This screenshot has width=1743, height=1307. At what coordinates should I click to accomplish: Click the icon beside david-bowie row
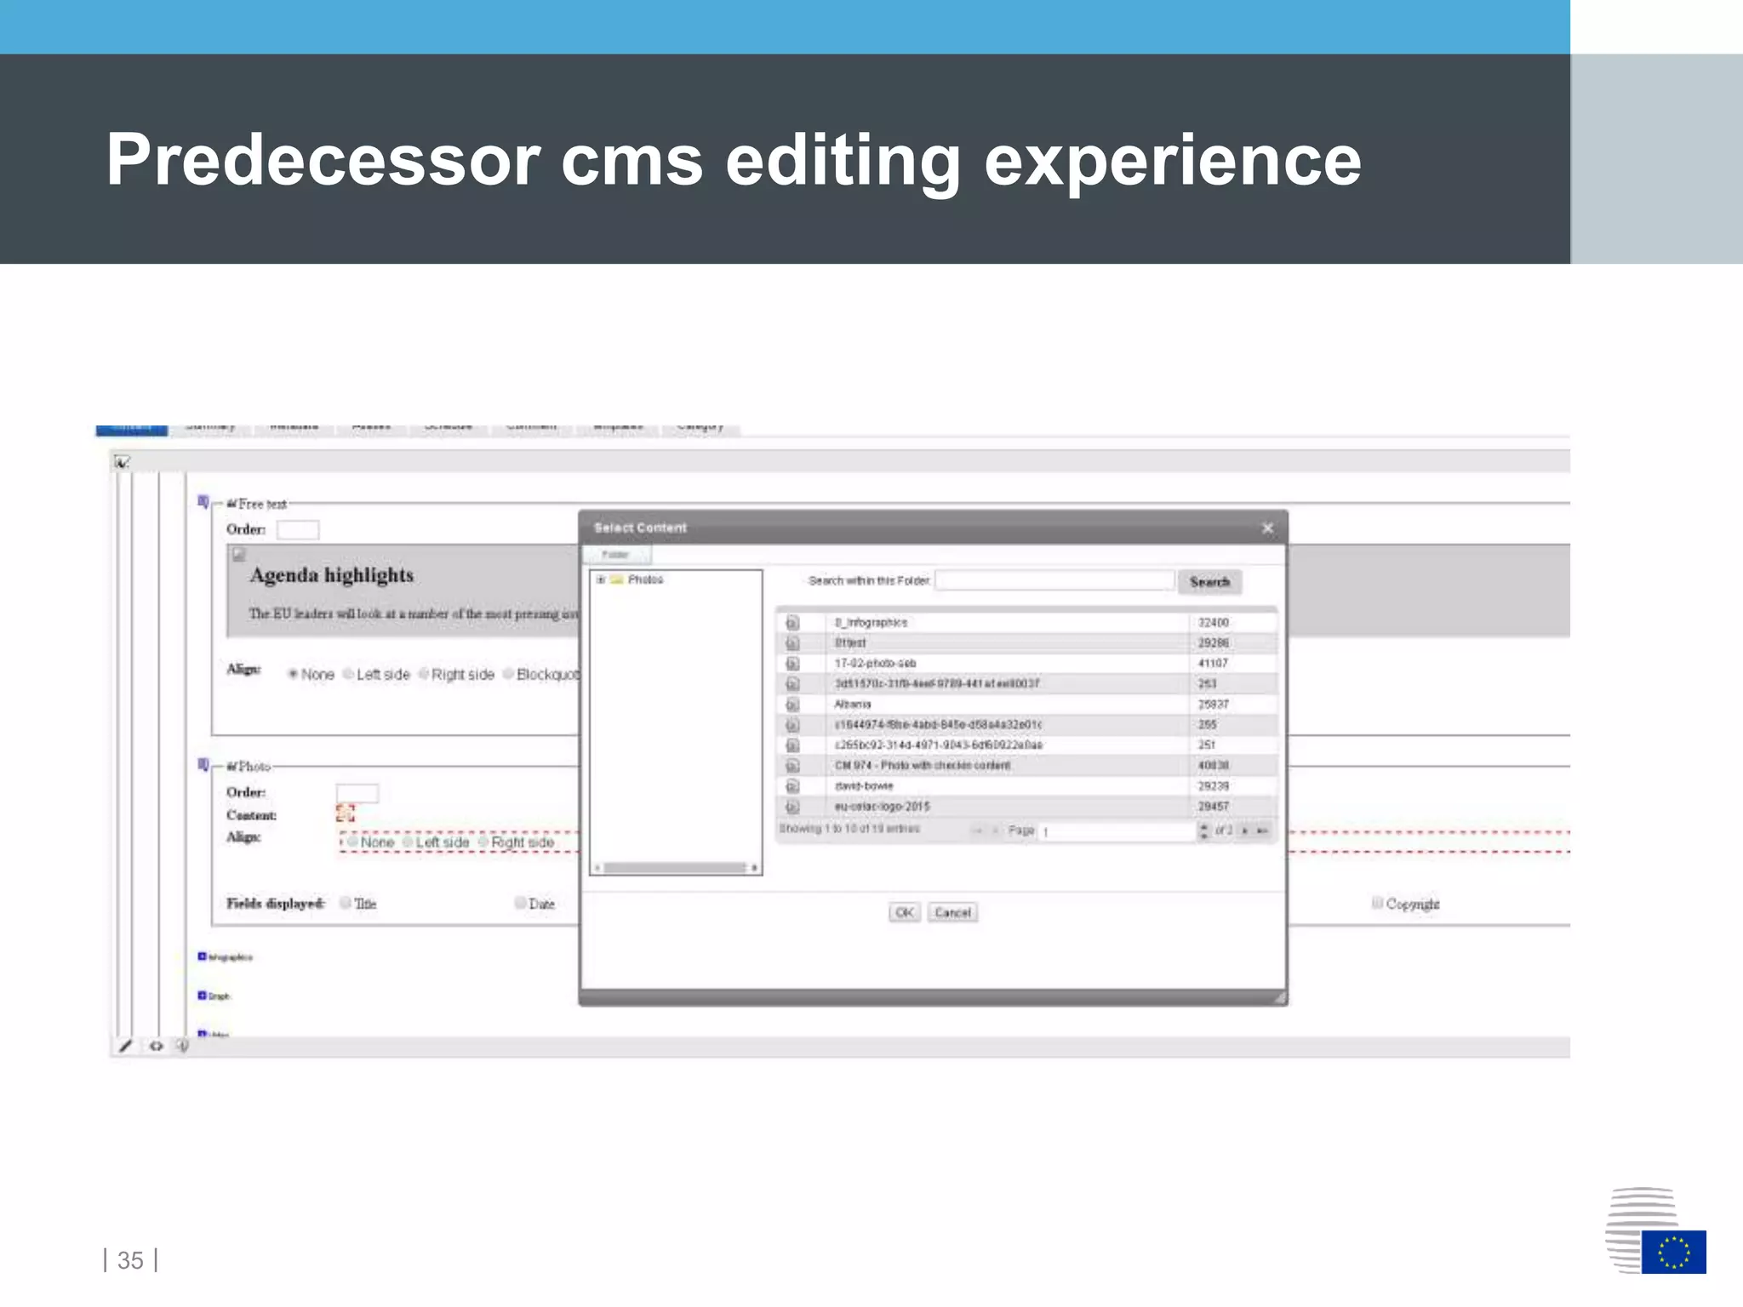pyautogui.click(x=792, y=786)
